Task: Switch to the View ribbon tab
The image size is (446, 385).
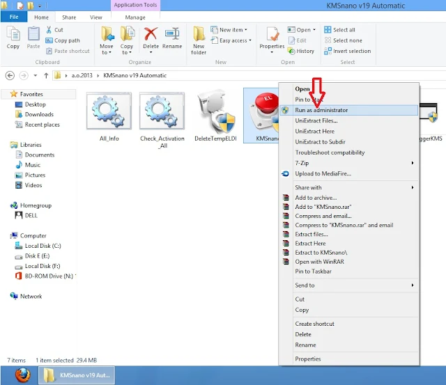Action: tap(96, 17)
